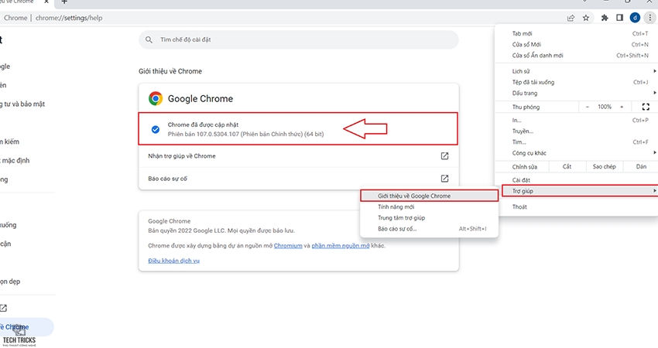The height and width of the screenshot is (348, 658).
Task: Click the three-dot Chrome menu icon
Action: (650, 18)
